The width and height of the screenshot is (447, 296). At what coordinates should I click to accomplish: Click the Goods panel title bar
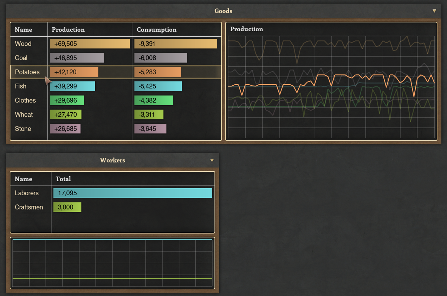pyautogui.click(x=223, y=11)
